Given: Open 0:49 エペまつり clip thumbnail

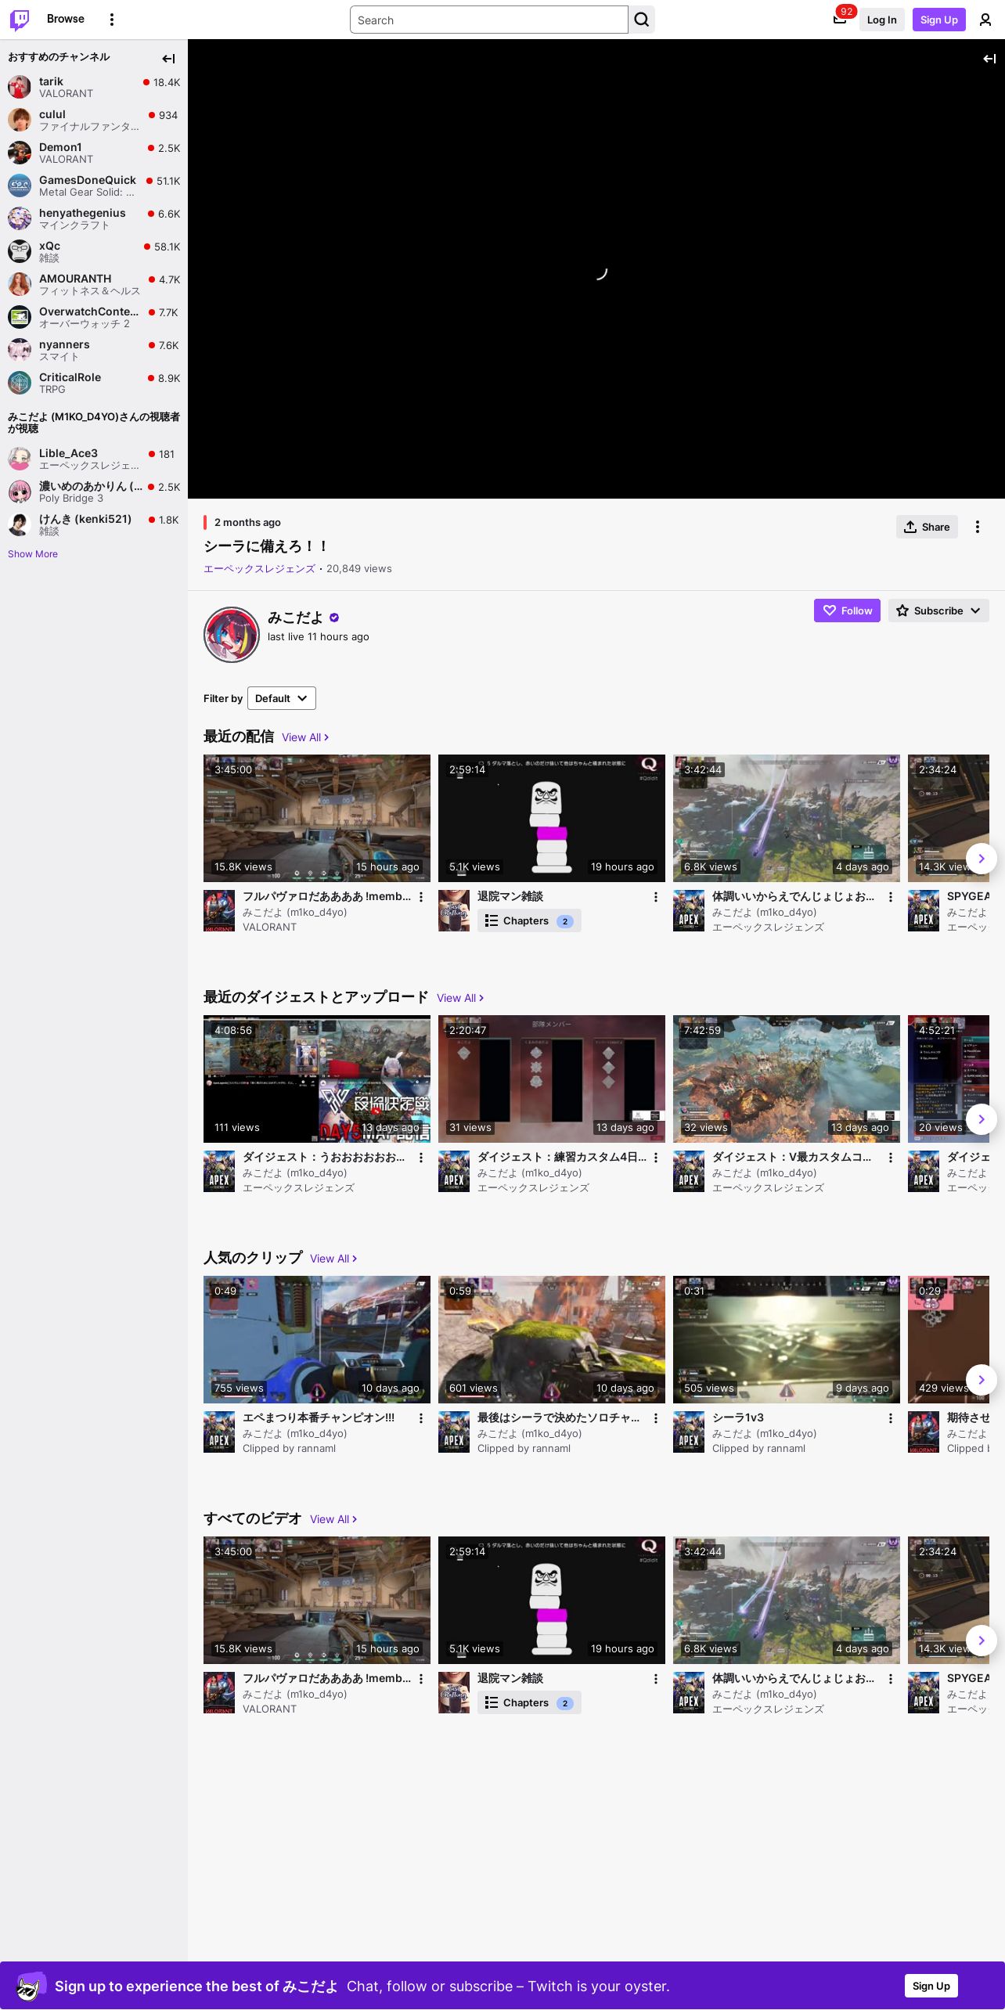Looking at the screenshot, I should [317, 1339].
